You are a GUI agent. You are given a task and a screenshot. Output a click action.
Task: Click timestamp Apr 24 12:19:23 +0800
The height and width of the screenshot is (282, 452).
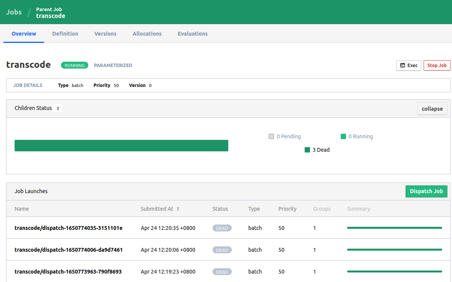168,272
